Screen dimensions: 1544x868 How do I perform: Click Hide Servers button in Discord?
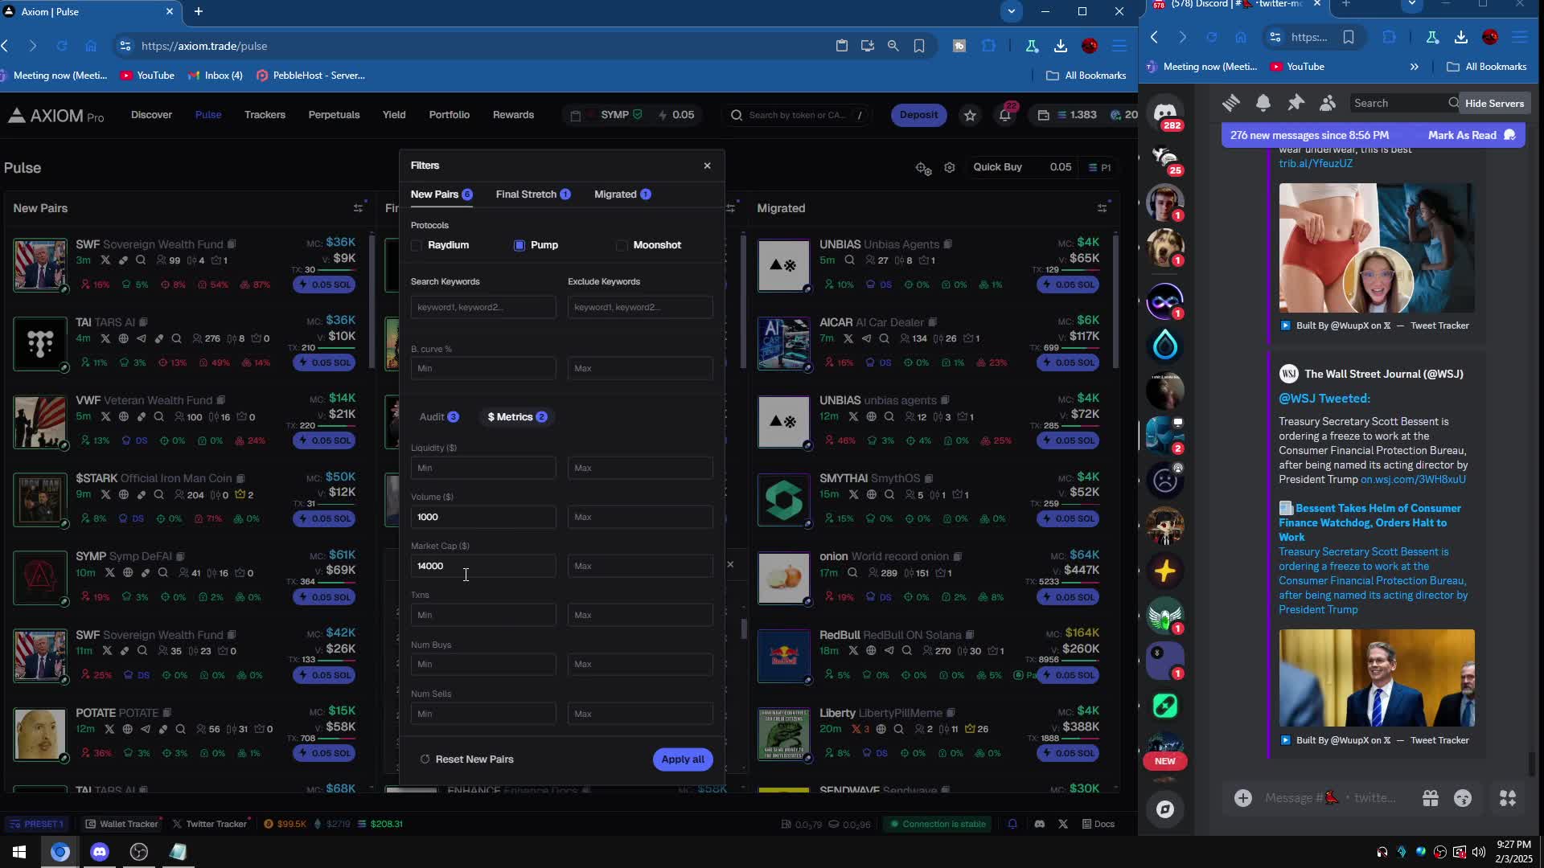[1494, 103]
